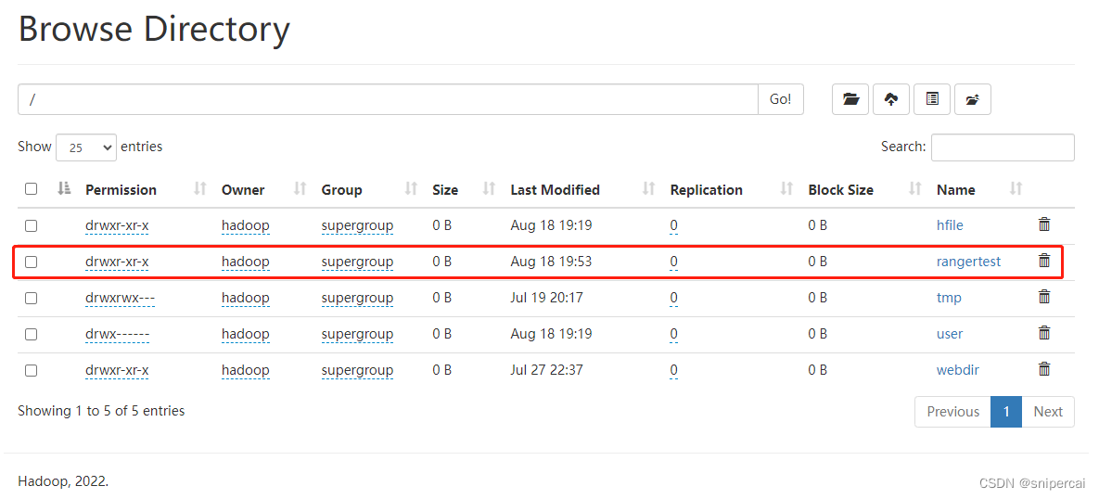Click the date Jul 27 22:37
The width and height of the screenshot is (1099, 499).
[546, 370]
